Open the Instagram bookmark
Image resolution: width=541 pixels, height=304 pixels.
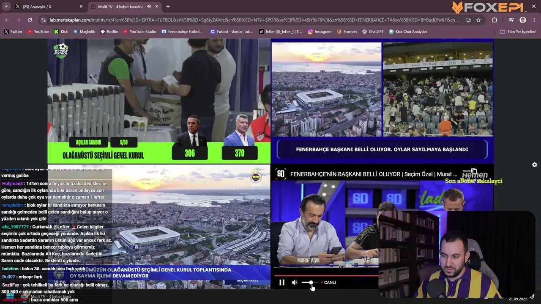click(x=320, y=32)
